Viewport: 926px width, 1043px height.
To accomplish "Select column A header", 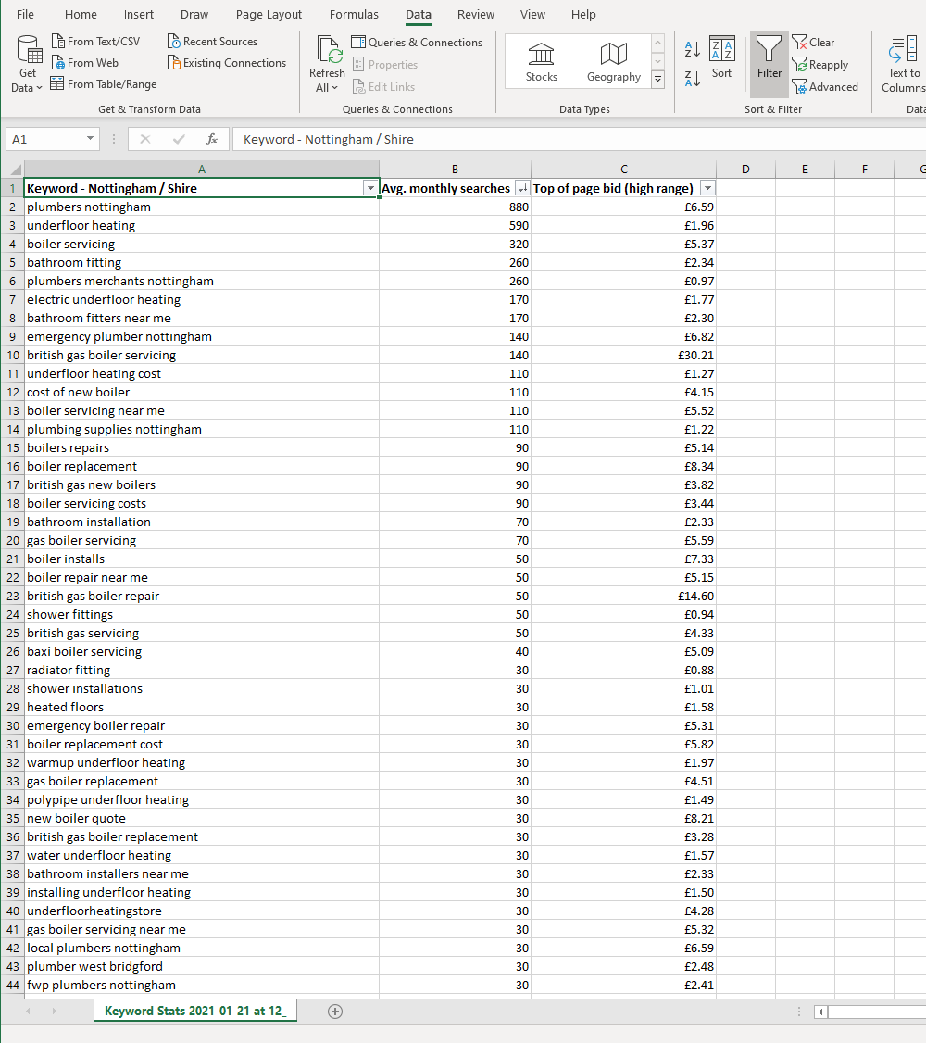I will (x=202, y=169).
